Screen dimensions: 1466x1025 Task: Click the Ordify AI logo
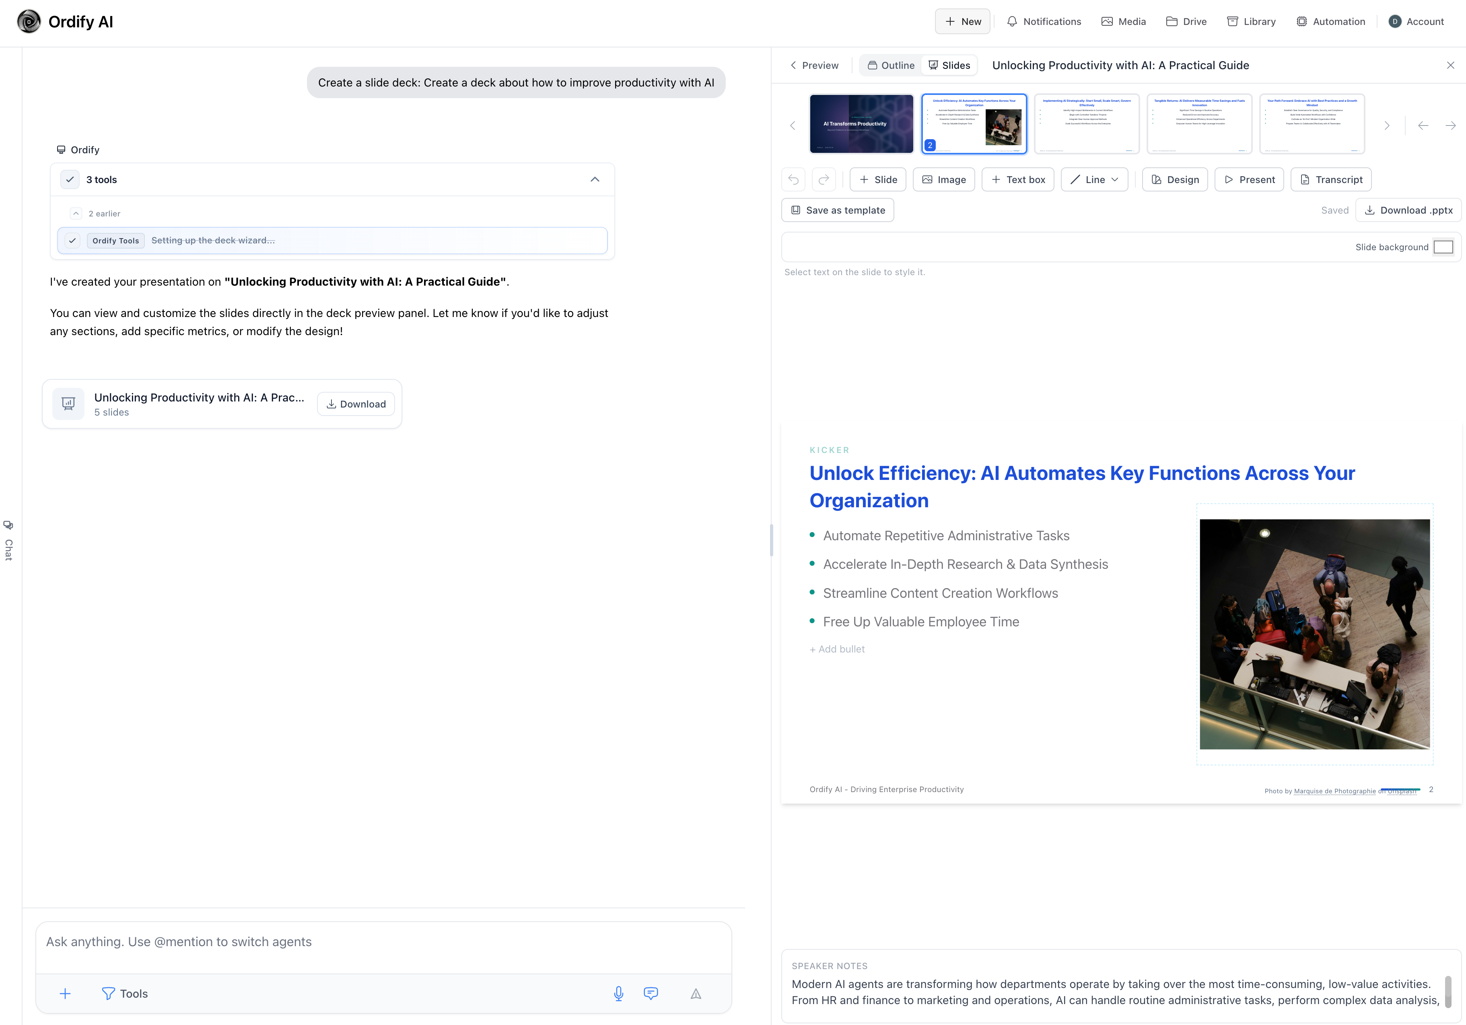[64, 22]
